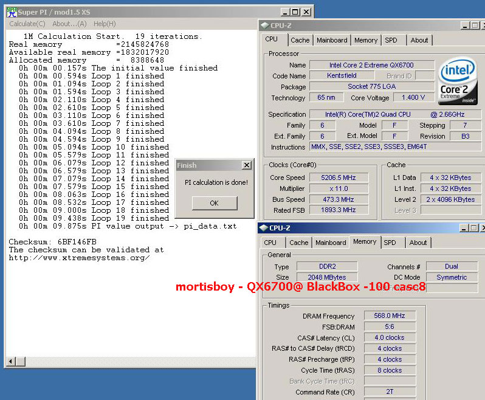
Task: Switch to Memory tab in upper CPU-Z window
Action: [366, 40]
